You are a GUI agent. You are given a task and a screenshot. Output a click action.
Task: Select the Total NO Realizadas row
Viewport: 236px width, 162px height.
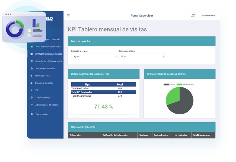click(x=104, y=92)
